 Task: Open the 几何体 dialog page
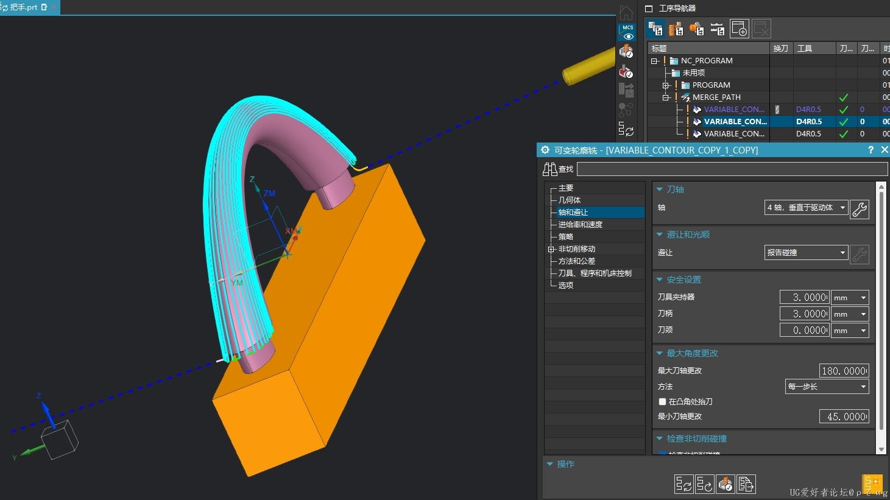[570, 200]
